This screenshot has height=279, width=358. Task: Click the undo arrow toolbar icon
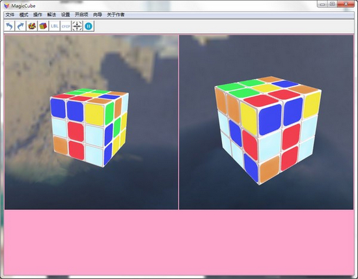[9, 26]
